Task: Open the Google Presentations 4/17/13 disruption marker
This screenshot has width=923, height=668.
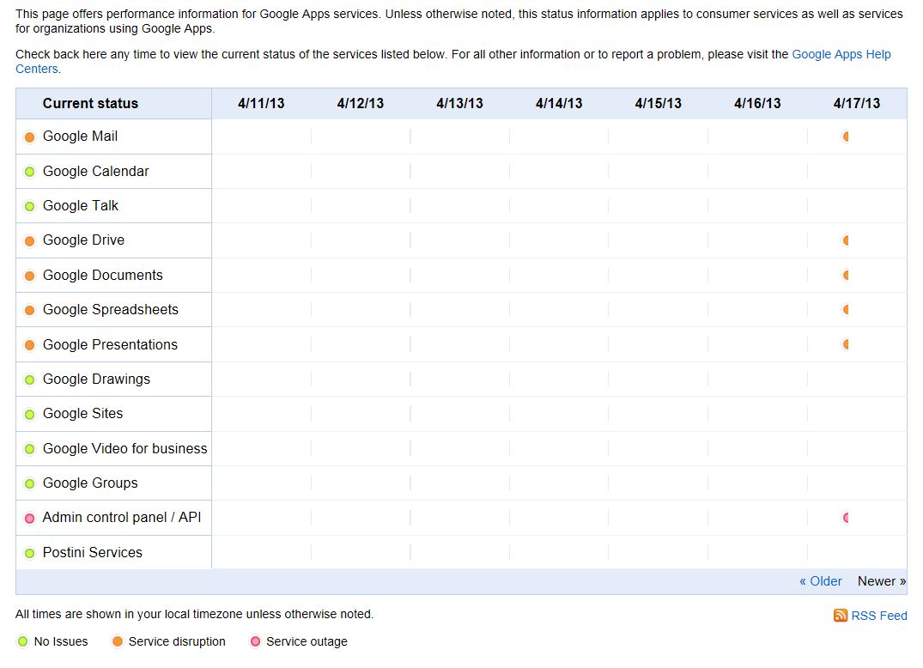Action: tap(846, 344)
